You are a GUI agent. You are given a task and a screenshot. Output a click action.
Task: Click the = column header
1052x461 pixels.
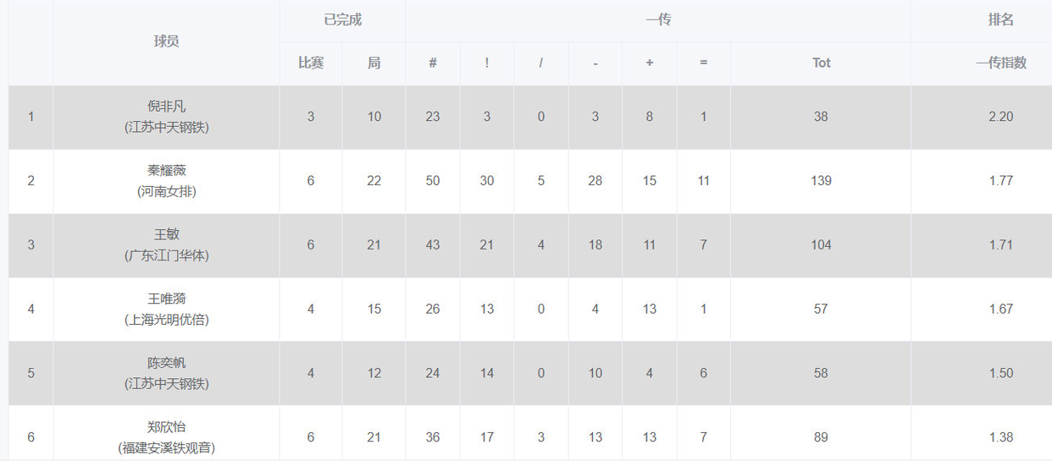[x=703, y=63]
